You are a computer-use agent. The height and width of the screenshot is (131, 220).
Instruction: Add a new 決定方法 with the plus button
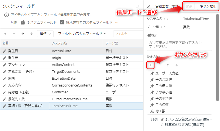tap(150, 65)
